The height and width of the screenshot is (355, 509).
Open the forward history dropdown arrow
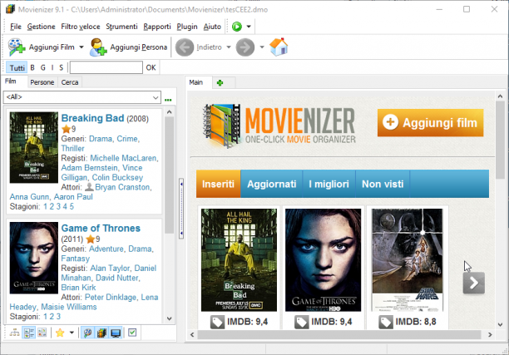click(262, 47)
